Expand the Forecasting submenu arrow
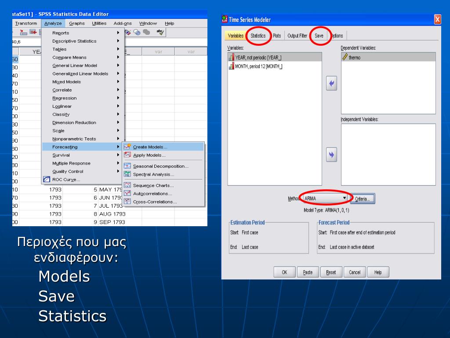Screen dimensions: 450x338 [x=118, y=147]
